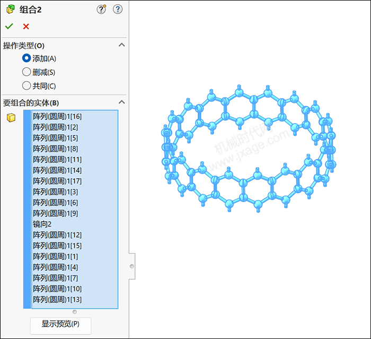Select body 阵列(圆周)1[15] in list
This screenshot has width=371, height=339.
pyautogui.click(x=75, y=246)
